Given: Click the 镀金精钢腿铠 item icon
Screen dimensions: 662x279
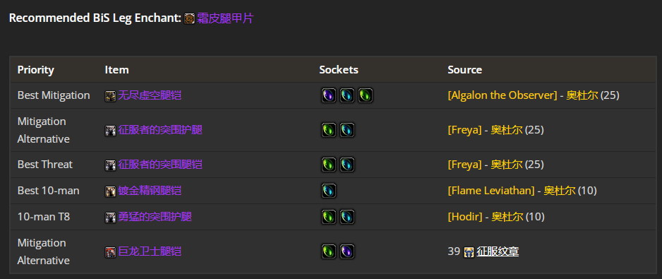Looking at the screenshot, I should point(110,191).
